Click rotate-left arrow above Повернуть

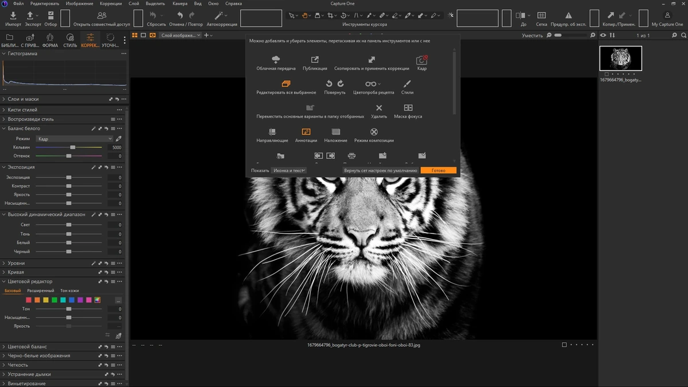(x=329, y=84)
